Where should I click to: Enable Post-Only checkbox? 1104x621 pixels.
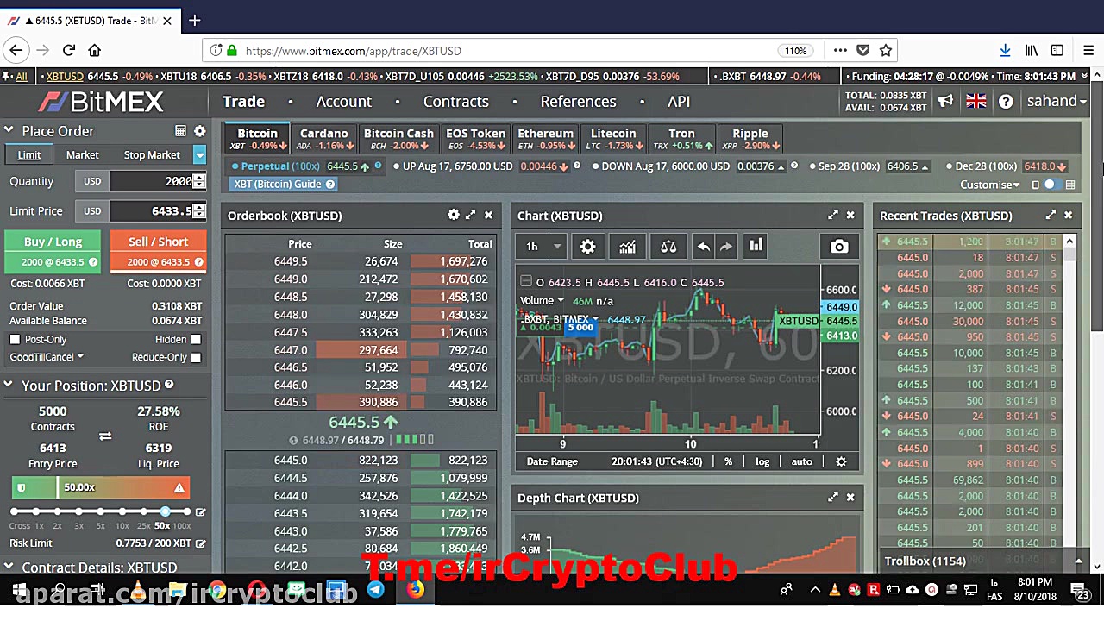pyautogui.click(x=15, y=339)
